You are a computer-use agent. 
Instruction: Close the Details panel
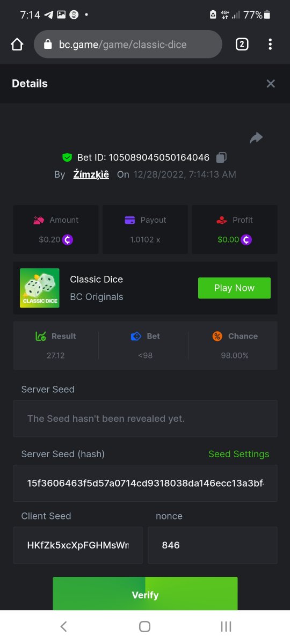271,84
